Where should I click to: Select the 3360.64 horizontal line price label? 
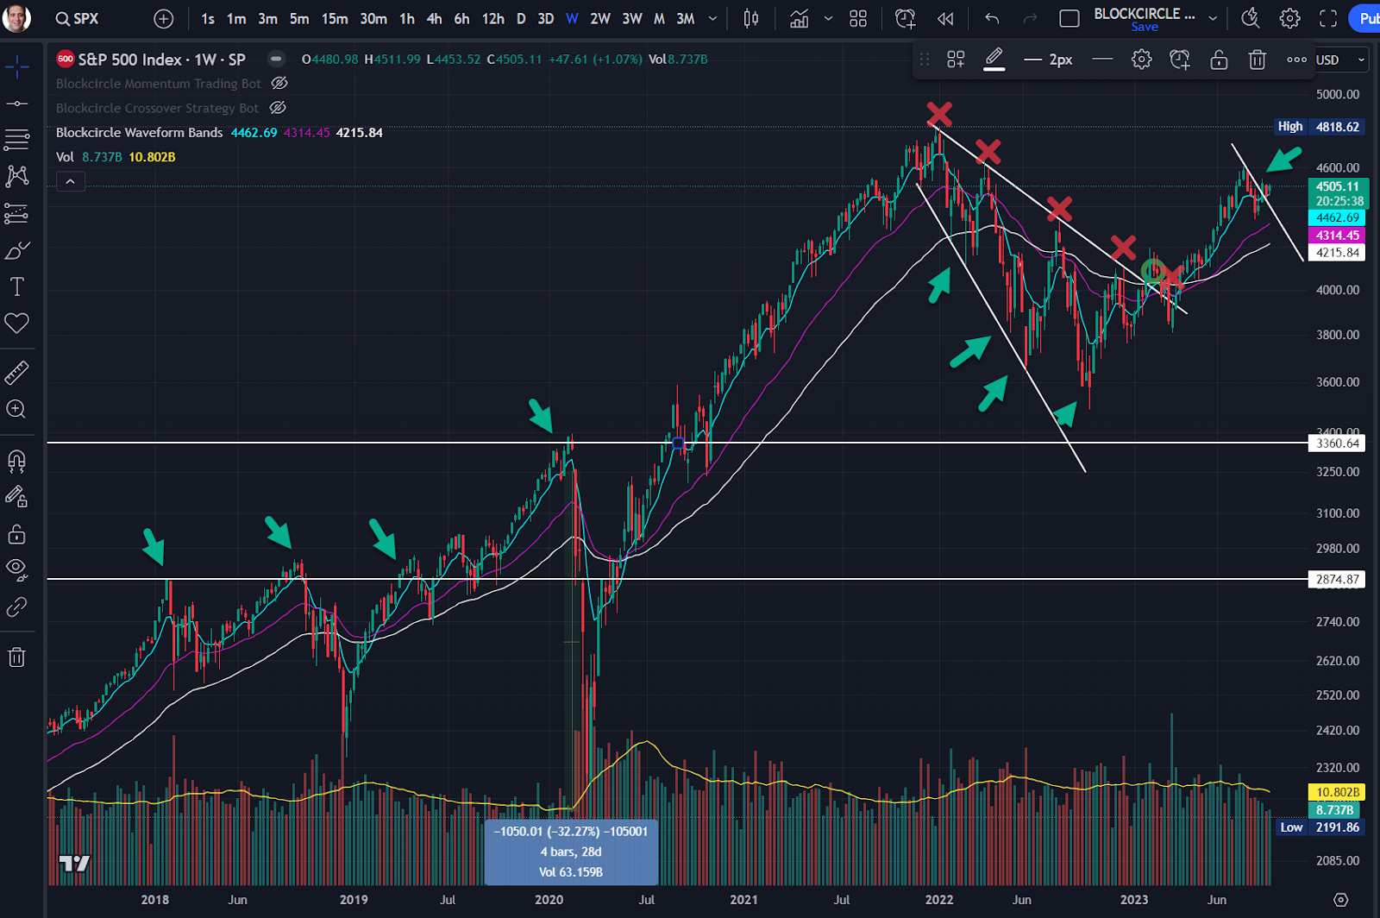pyautogui.click(x=1337, y=443)
